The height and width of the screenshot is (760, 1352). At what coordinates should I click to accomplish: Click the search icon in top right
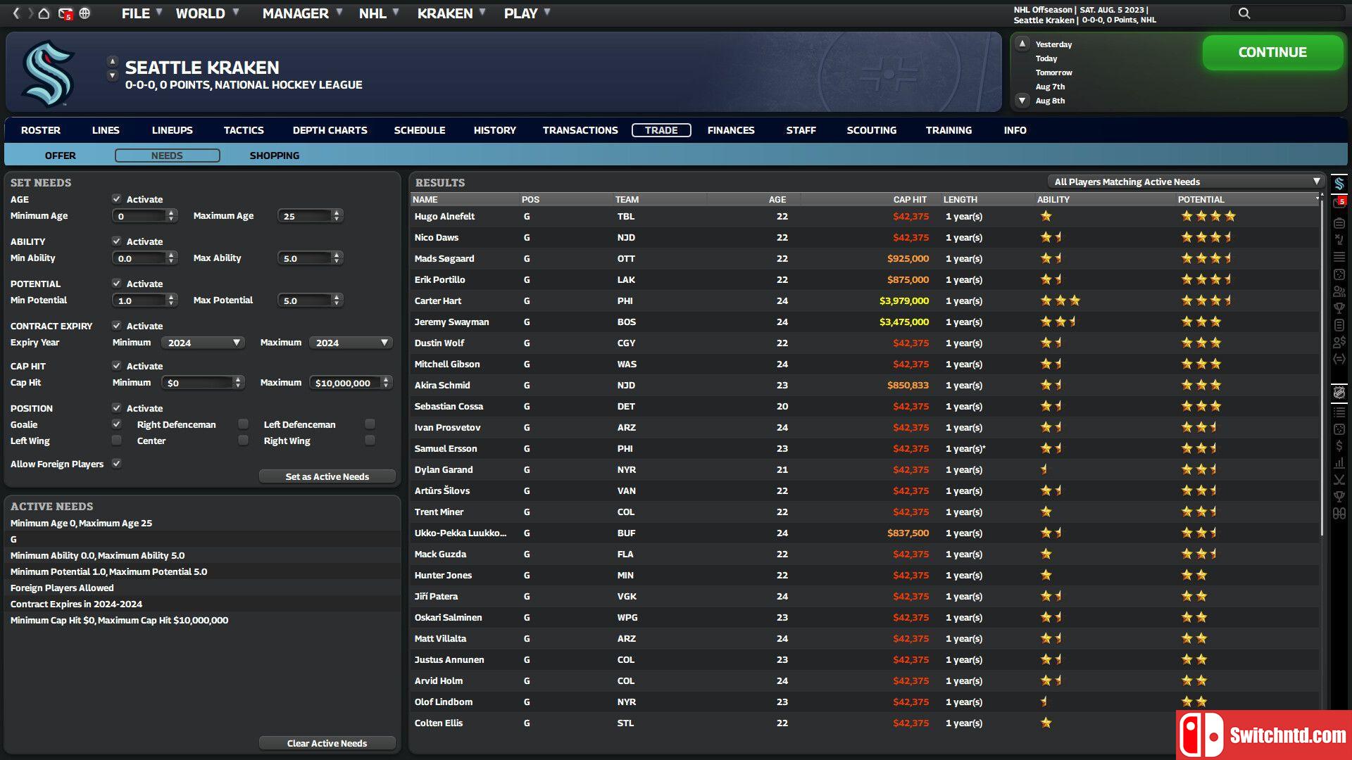click(x=1244, y=11)
